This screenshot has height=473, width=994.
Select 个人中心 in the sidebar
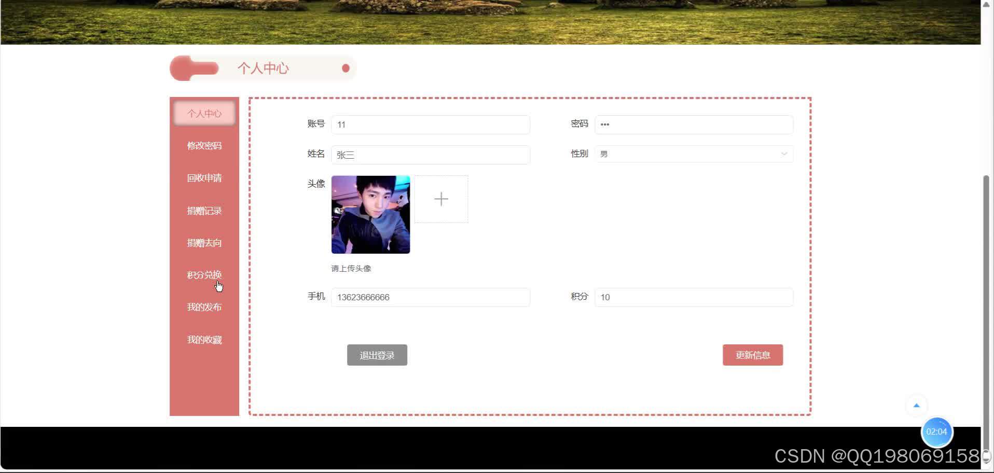(204, 113)
